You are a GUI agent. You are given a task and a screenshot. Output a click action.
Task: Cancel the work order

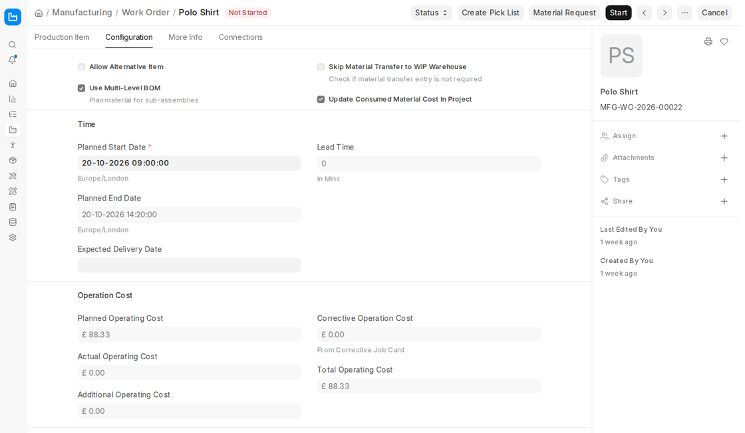point(714,13)
